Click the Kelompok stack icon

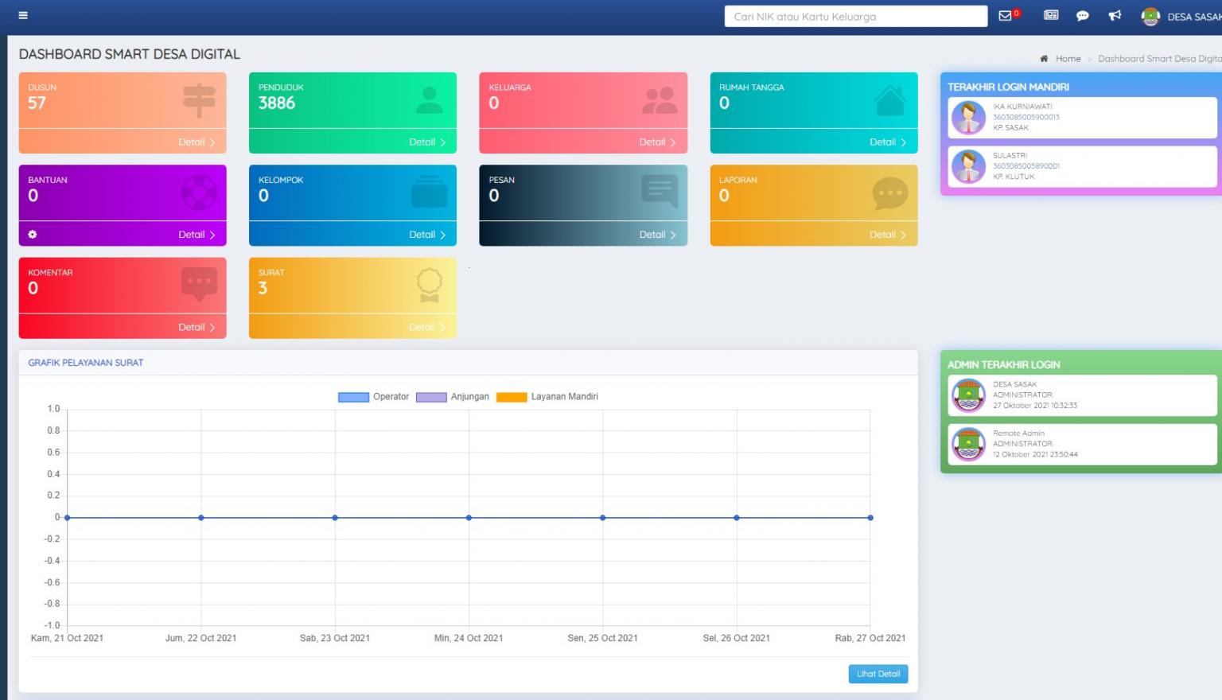pyautogui.click(x=430, y=192)
